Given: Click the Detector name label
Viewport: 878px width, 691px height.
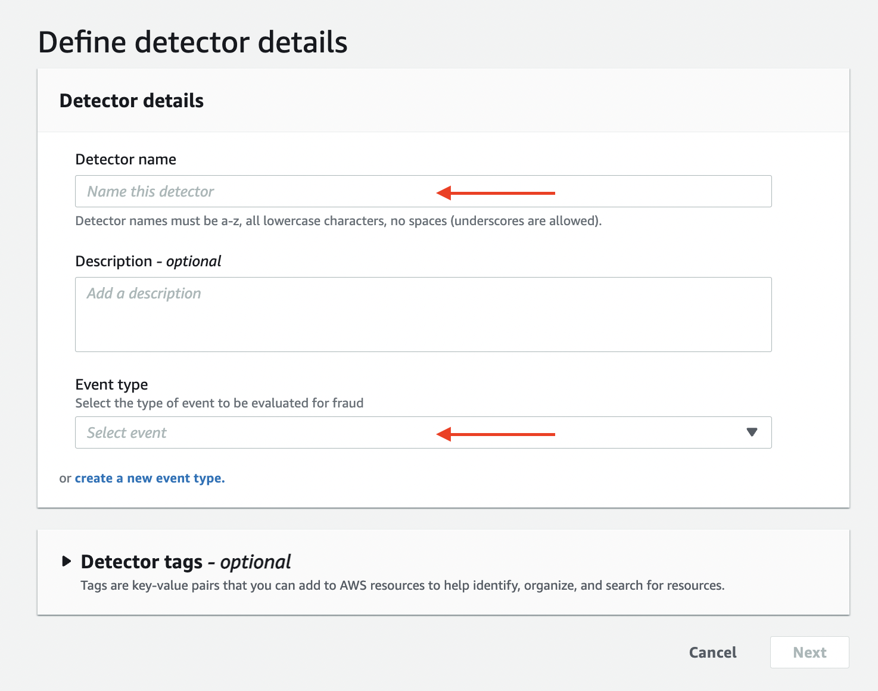Looking at the screenshot, I should coord(126,160).
